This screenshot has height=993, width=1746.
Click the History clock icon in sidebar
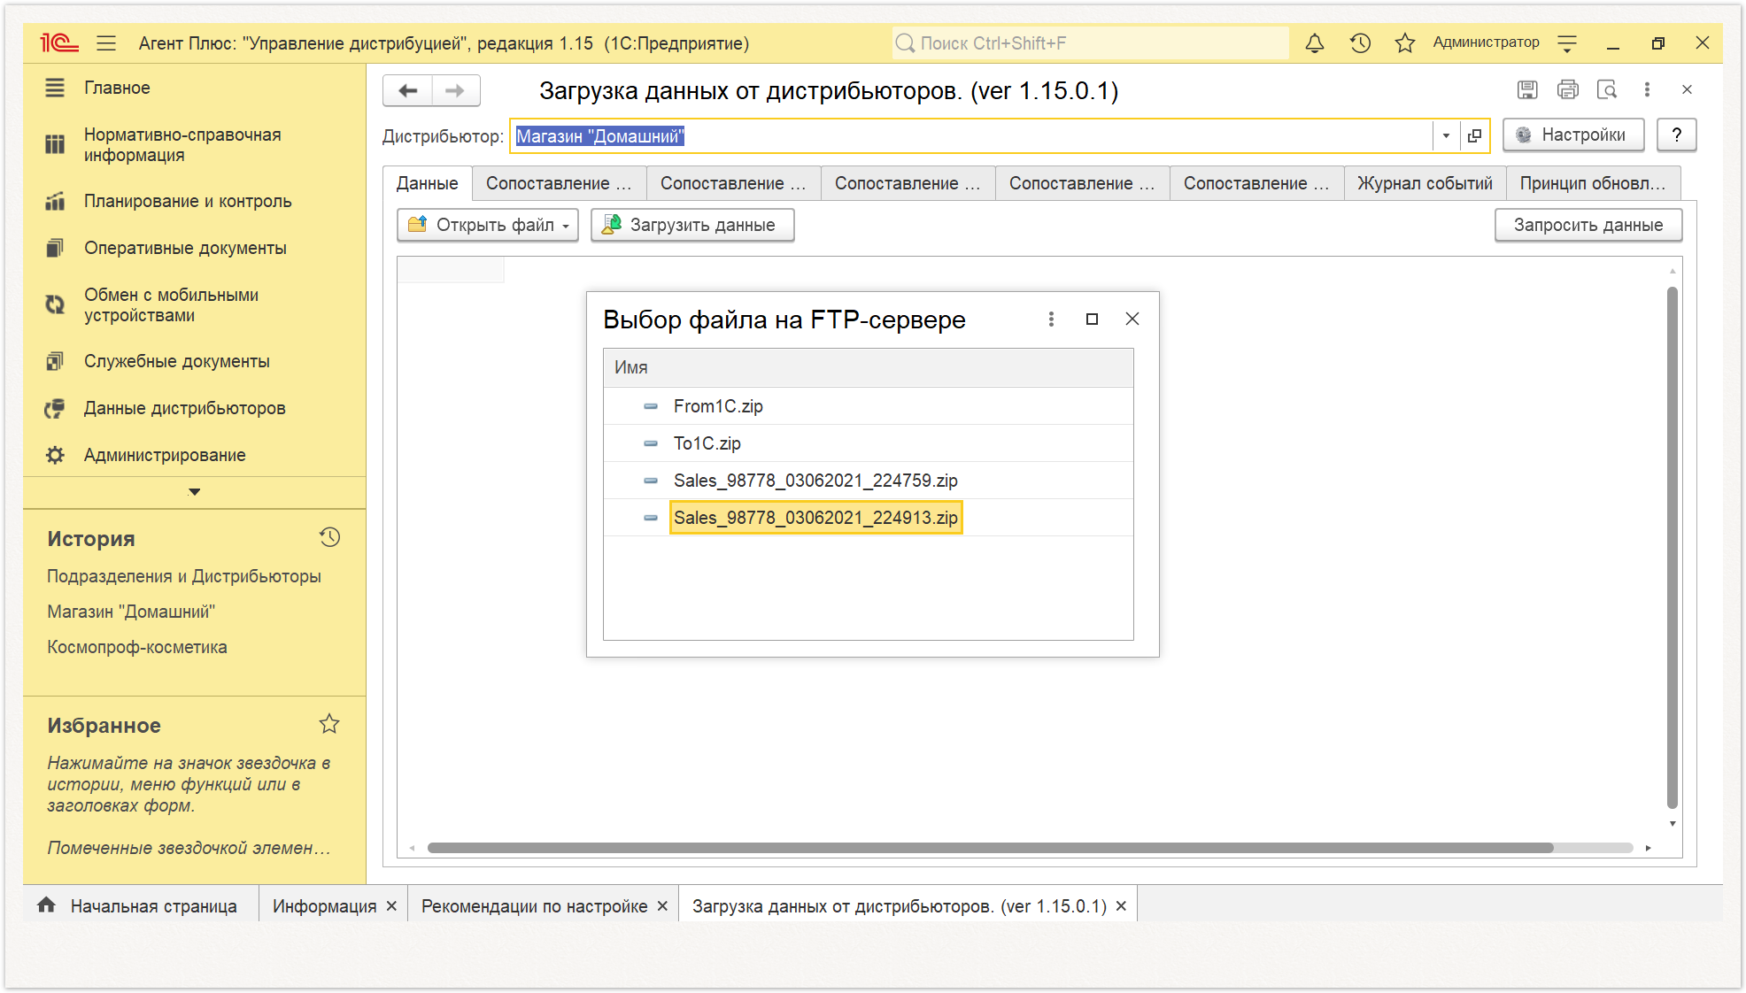[x=329, y=537]
